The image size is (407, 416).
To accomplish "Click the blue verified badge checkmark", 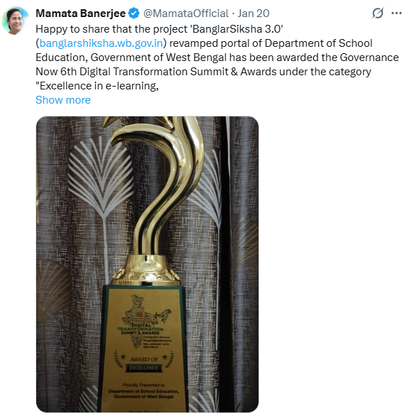I will point(134,13).
